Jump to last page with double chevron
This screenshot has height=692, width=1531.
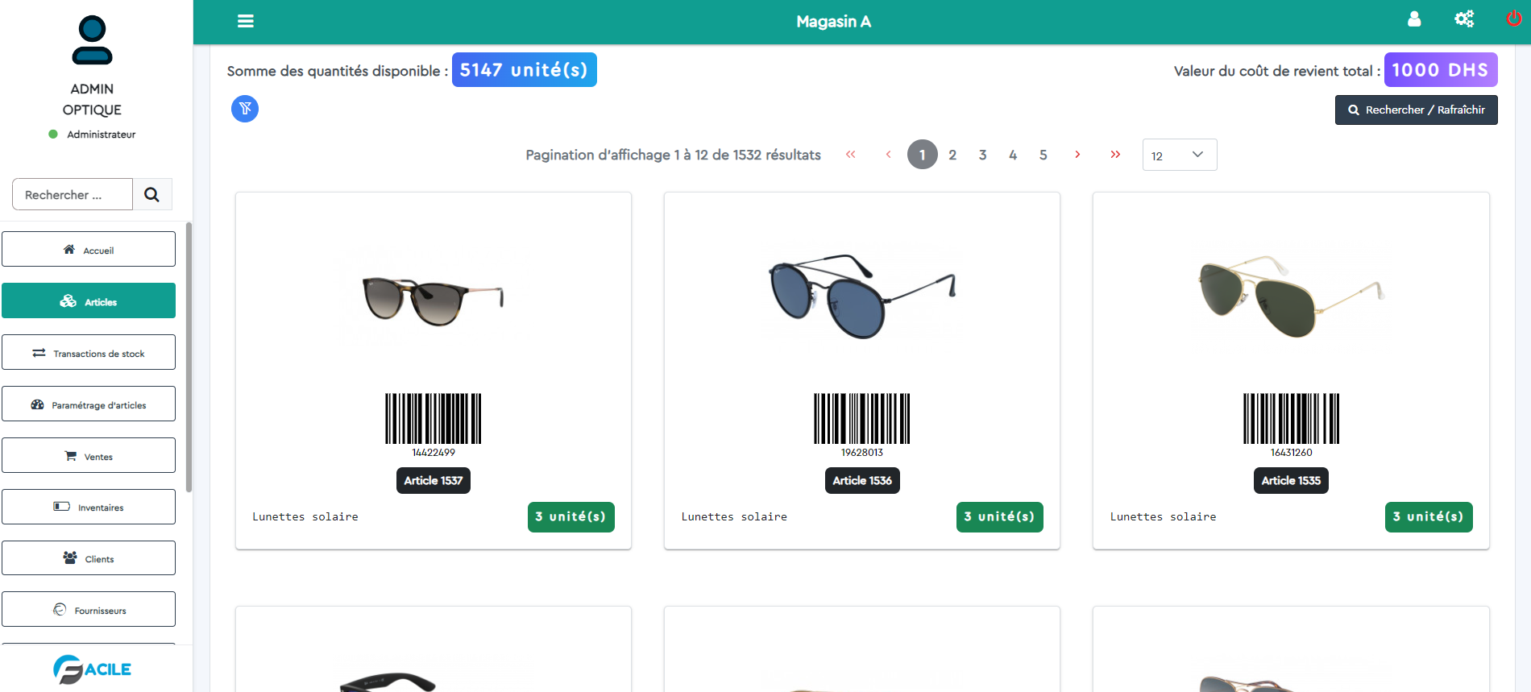click(x=1115, y=154)
